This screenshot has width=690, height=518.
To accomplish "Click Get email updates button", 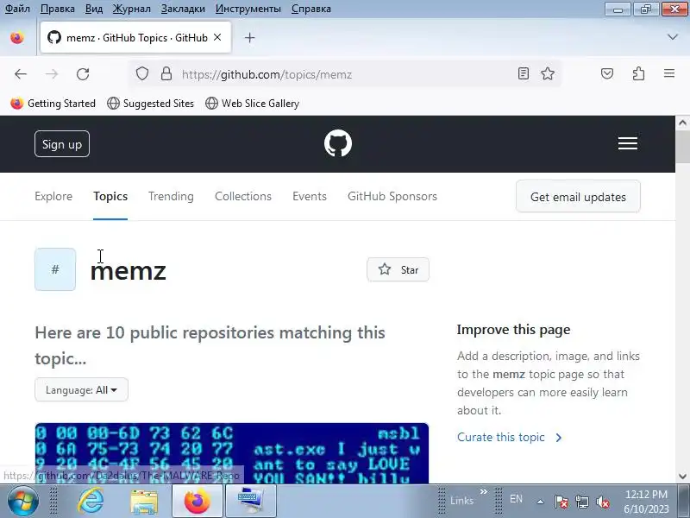I will 578,197.
